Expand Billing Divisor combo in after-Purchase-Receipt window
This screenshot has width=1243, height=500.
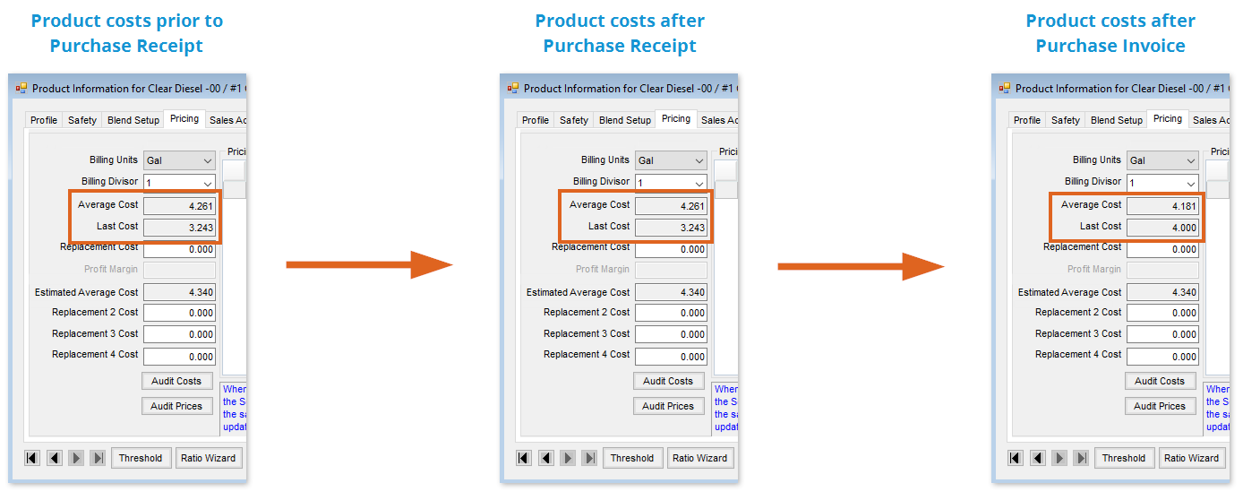coord(699,183)
